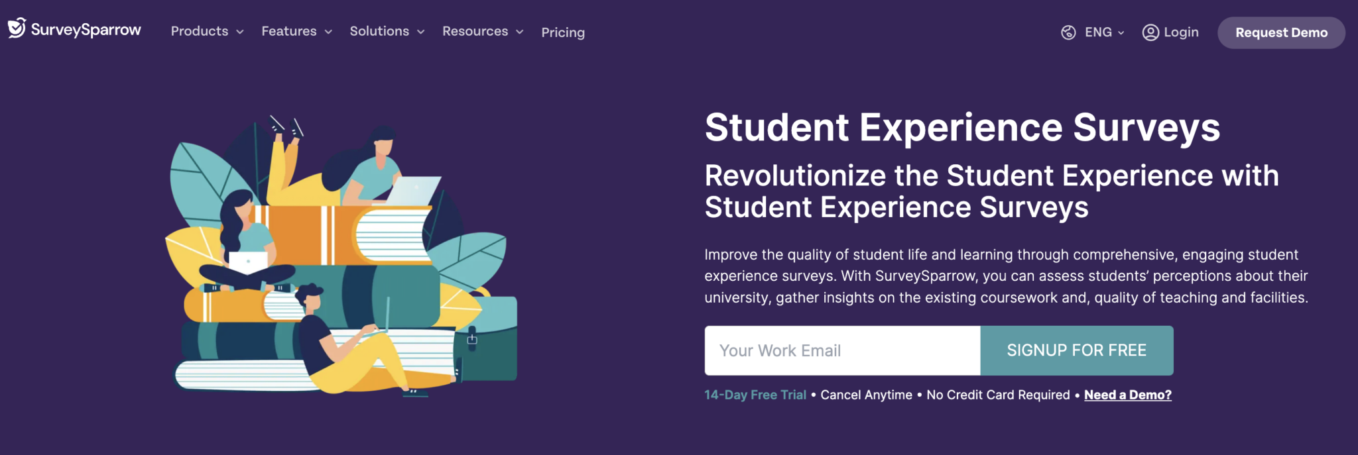The width and height of the screenshot is (1358, 455).
Task: Select the chevron next to ENG
Action: [x=1121, y=33]
